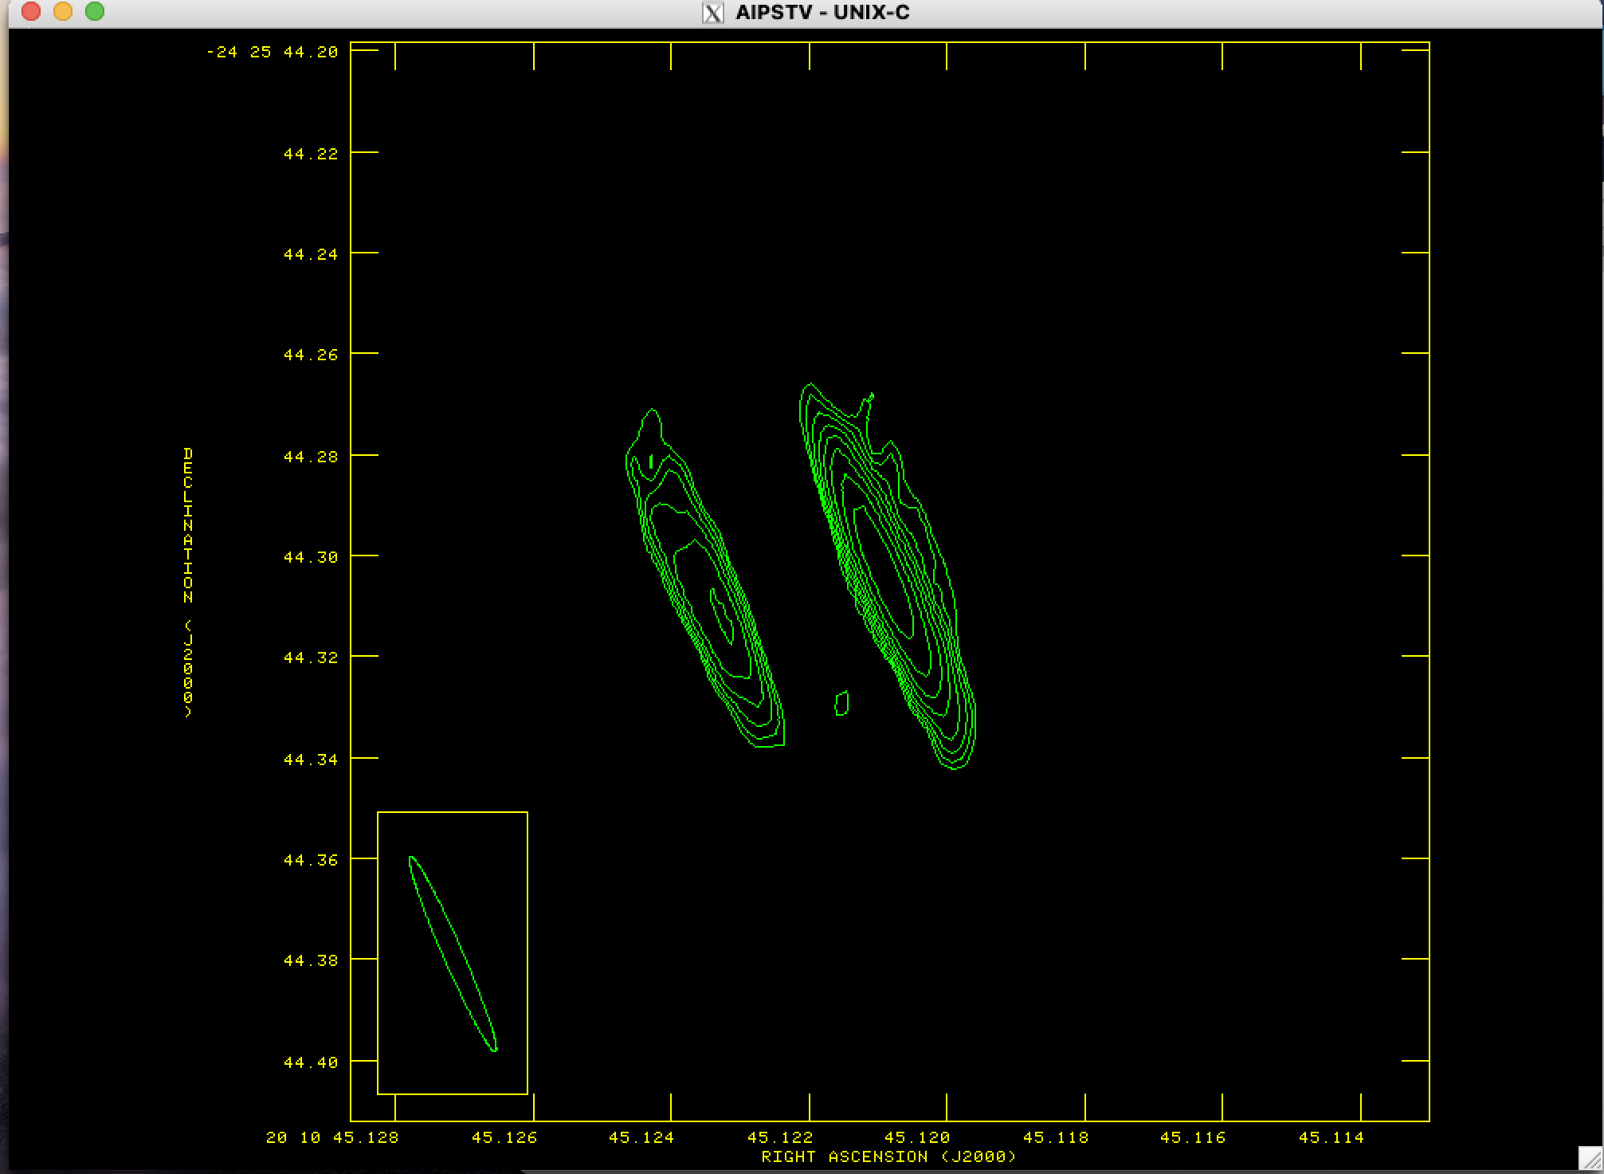Click the small isolated contour between sources
1604x1174 pixels.
(841, 704)
